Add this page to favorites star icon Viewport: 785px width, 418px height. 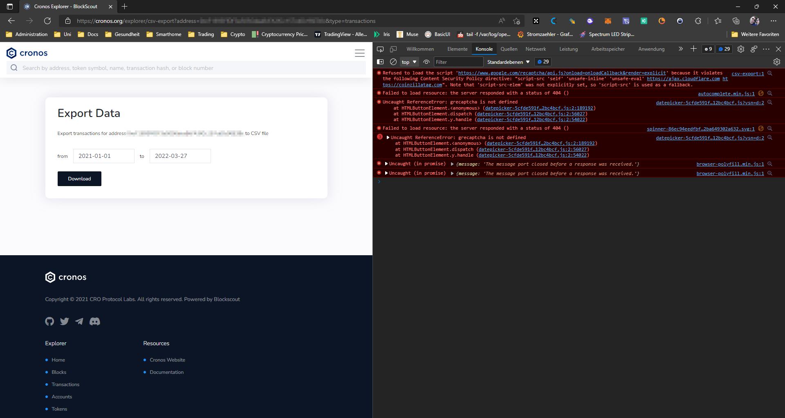[x=517, y=21]
